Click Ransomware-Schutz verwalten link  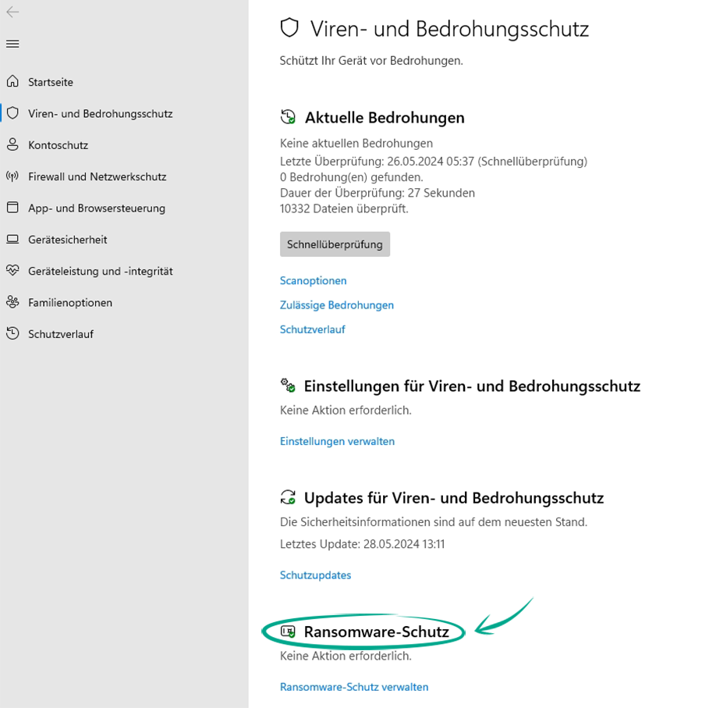(354, 687)
